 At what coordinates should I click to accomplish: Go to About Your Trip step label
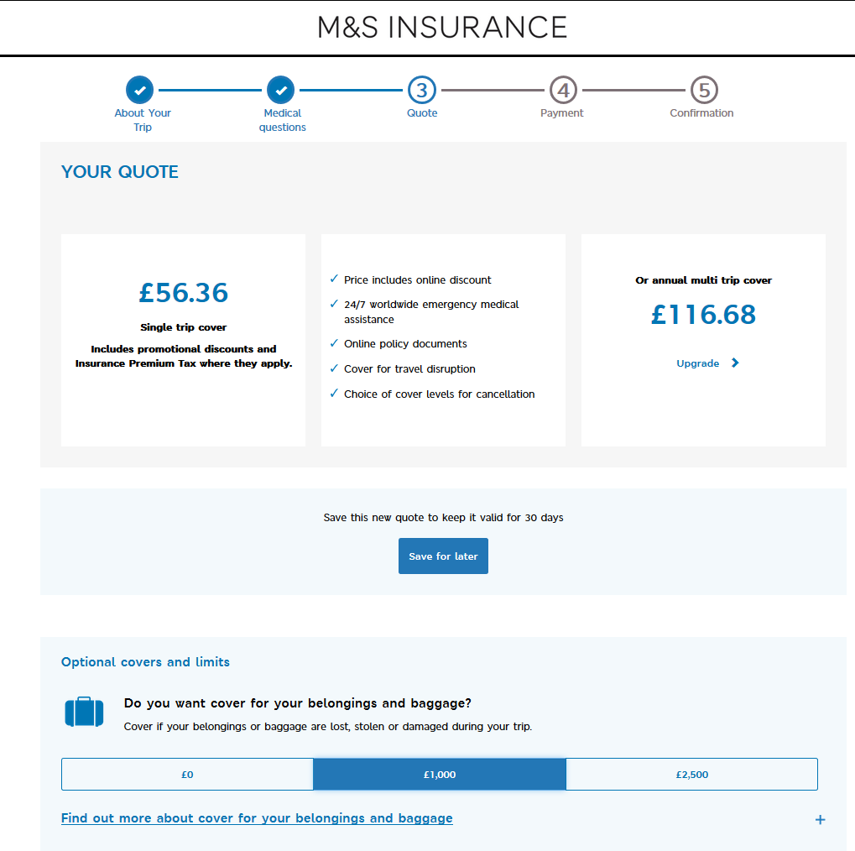143,120
